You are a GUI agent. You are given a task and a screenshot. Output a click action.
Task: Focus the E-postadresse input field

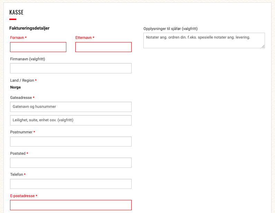coord(71,205)
